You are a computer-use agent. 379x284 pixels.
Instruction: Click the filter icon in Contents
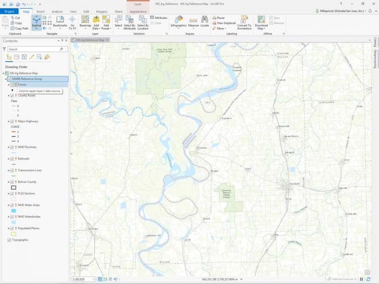pos(4,49)
